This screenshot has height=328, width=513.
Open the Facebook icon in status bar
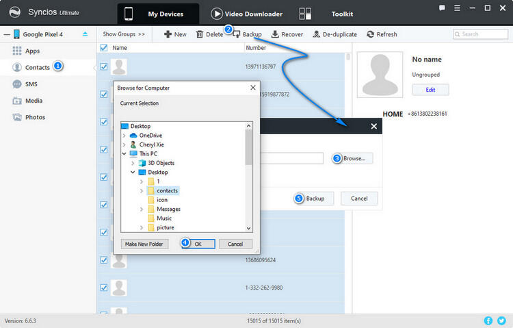(488, 320)
